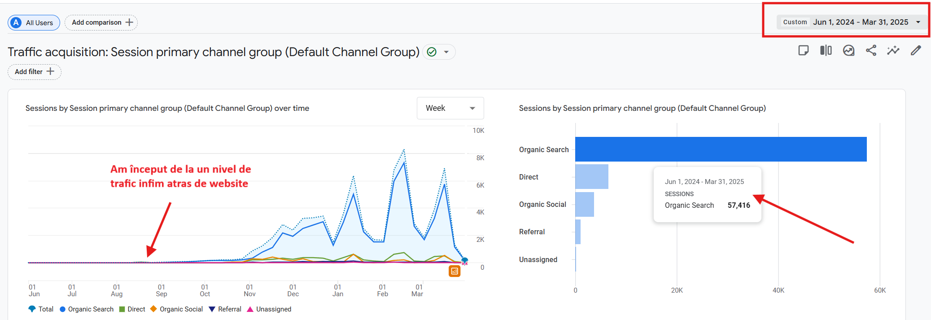Click the '01 Mar' x-axis label

(x=417, y=290)
